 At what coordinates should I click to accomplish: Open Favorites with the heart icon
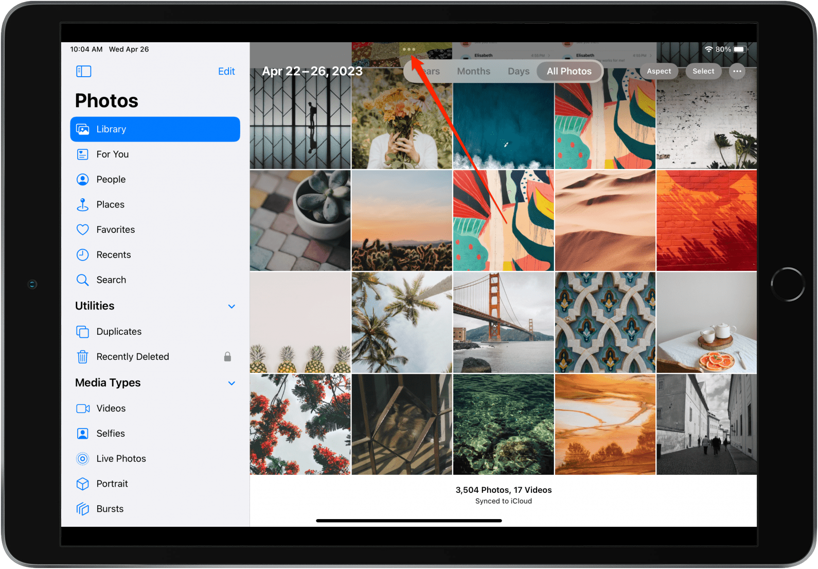(82, 230)
